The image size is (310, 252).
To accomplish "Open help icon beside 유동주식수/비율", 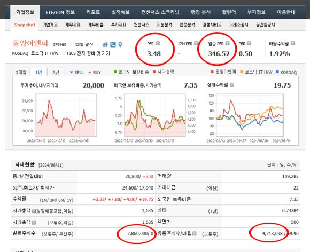I will 194,233.
